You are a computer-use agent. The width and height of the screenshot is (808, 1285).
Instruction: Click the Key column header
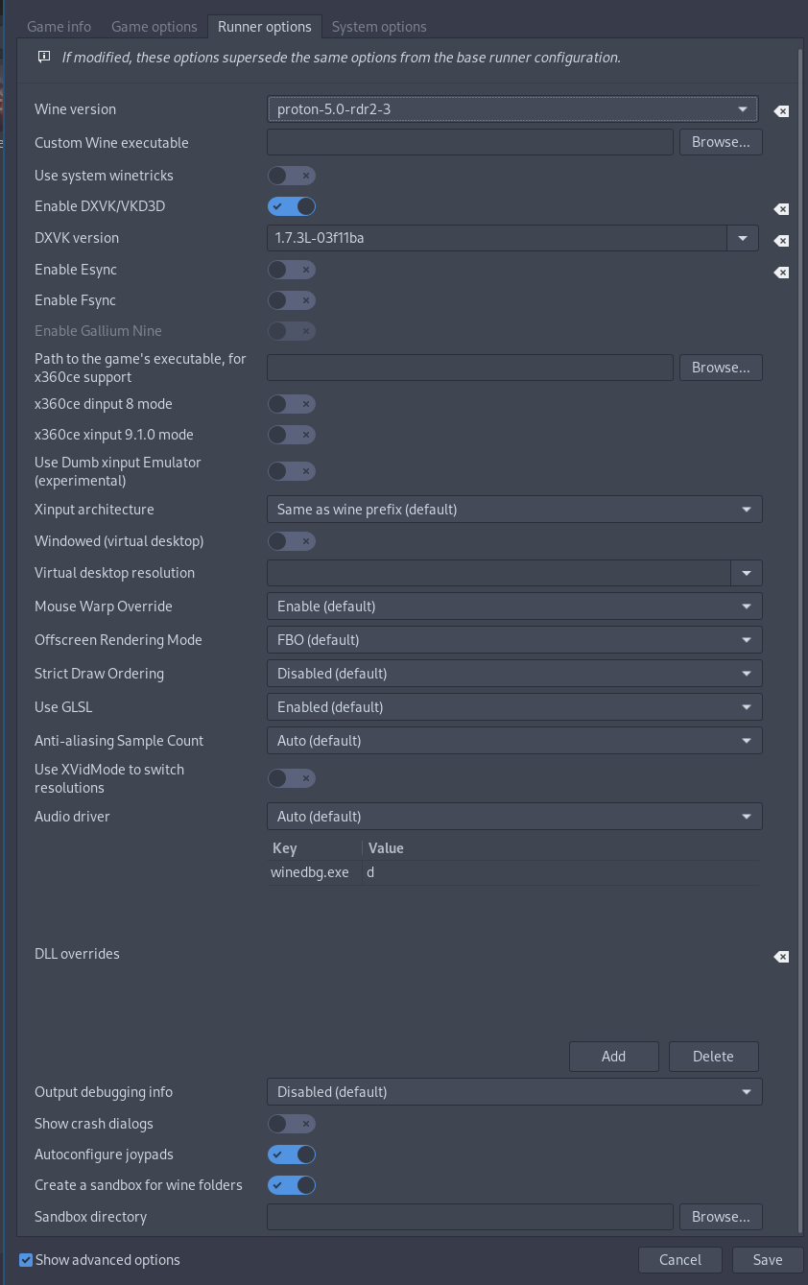[x=315, y=848]
